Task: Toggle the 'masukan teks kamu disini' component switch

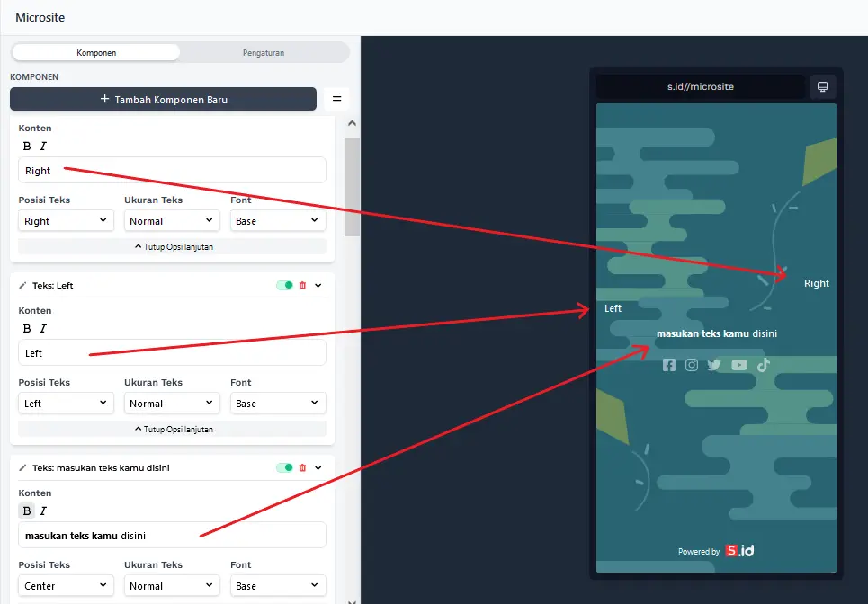Action: click(285, 468)
